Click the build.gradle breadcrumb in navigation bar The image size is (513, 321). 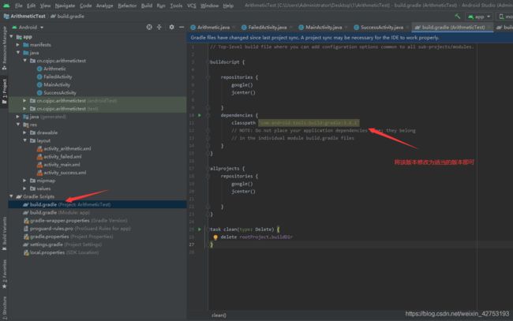(67, 17)
